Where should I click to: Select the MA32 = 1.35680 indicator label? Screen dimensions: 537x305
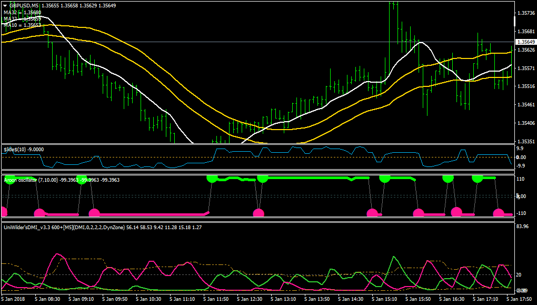click(x=22, y=12)
